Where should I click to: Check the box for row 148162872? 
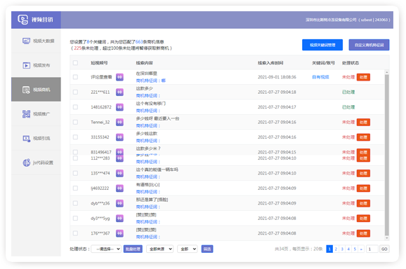pyautogui.click(x=75, y=107)
